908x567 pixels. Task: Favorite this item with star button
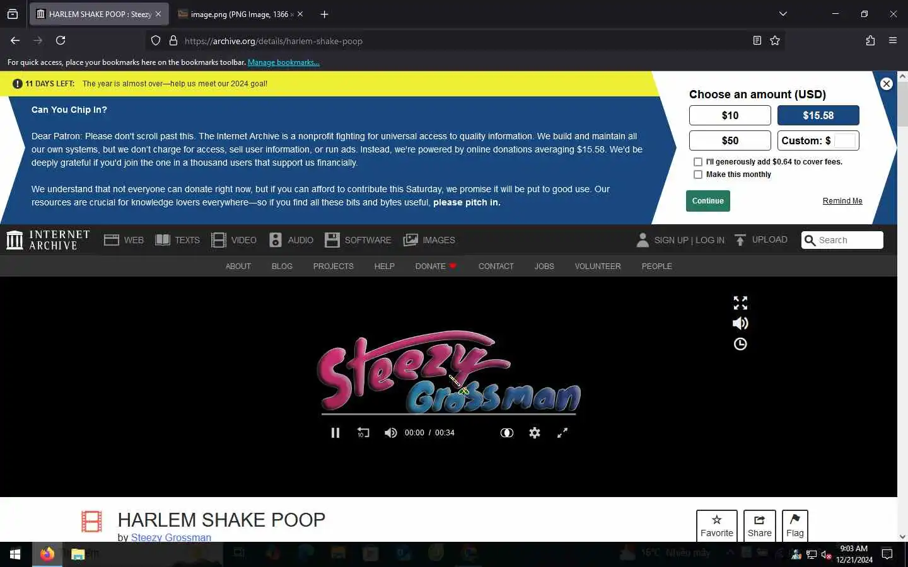(x=717, y=525)
